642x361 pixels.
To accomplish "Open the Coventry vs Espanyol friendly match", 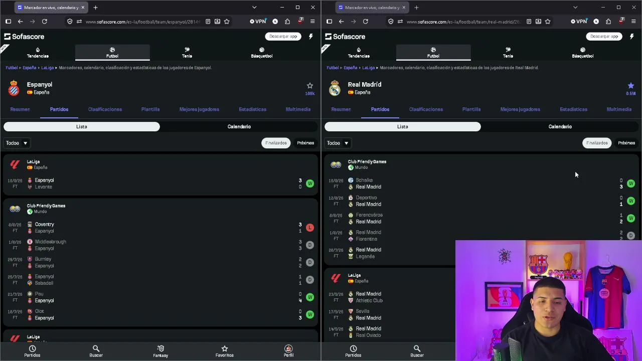I will [160, 228].
